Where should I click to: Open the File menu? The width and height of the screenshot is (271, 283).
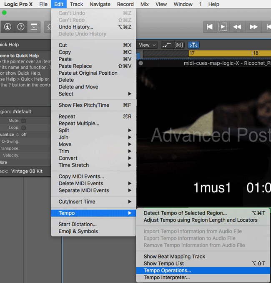(x=43, y=4)
